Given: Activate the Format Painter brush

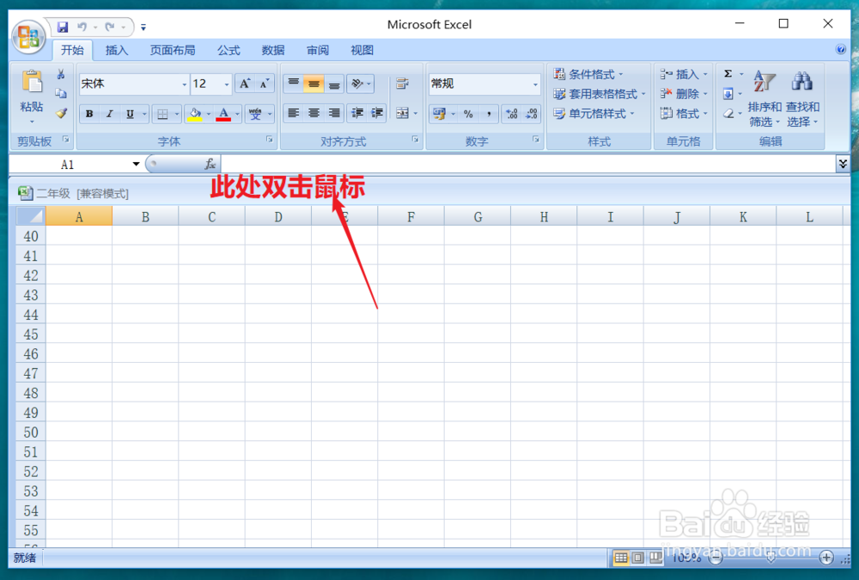Looking at the screenshot, I should click(61, 113).
